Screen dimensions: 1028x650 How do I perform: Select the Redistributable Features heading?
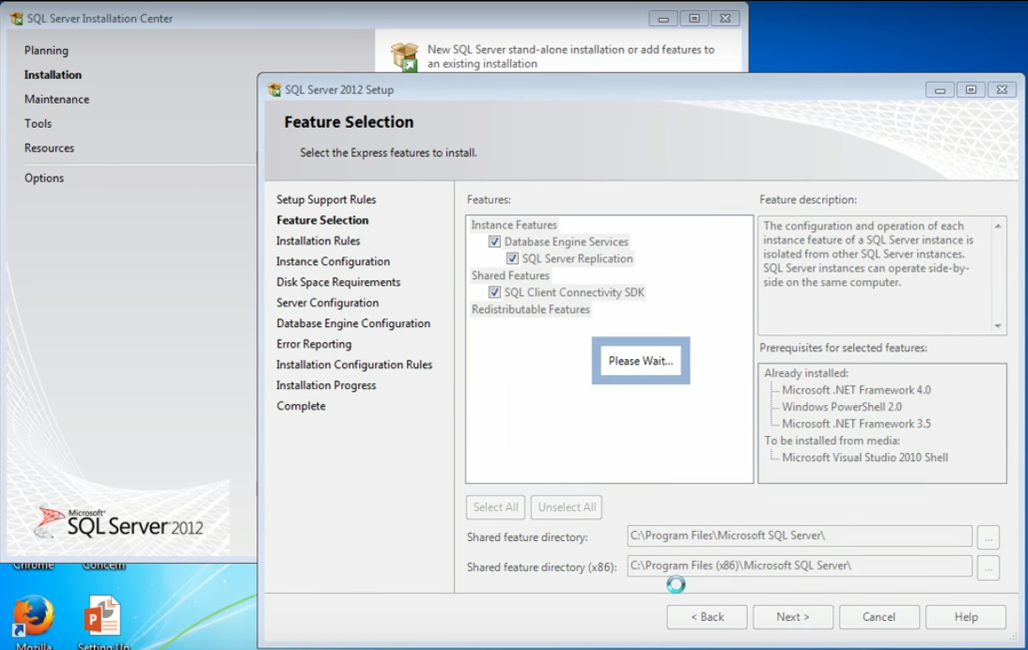click(530, 309)
